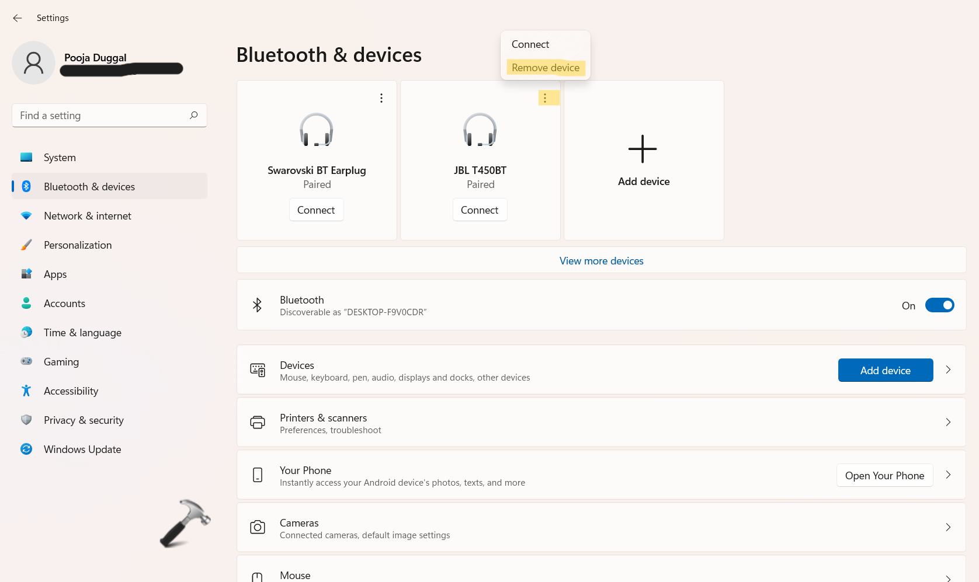The height and width of the screenshot is (582, 979).
Task: Click the search magnifier icon
Action: [x=194, y=115]
